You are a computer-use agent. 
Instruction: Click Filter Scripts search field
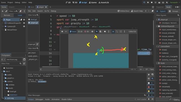[33, 15]
